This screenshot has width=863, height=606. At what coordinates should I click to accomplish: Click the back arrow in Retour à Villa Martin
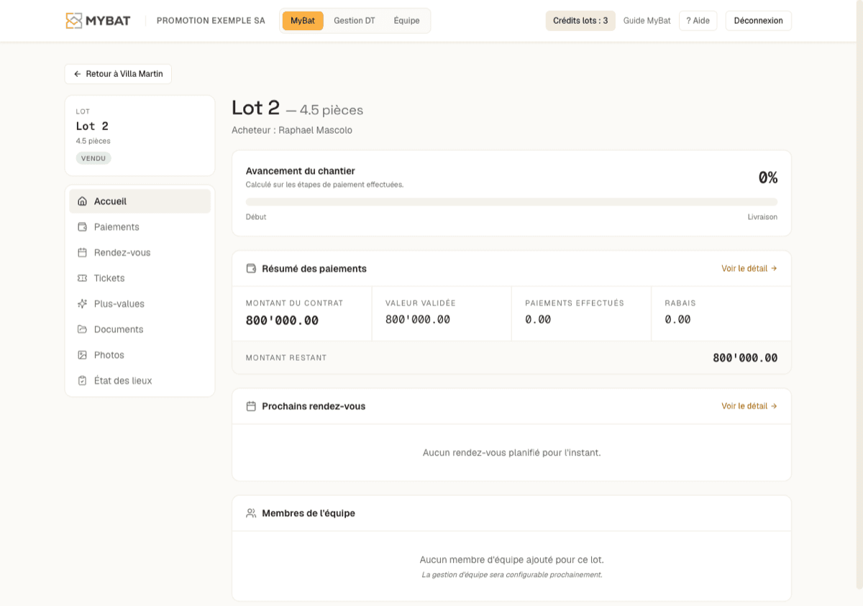(x=77, y=74)
